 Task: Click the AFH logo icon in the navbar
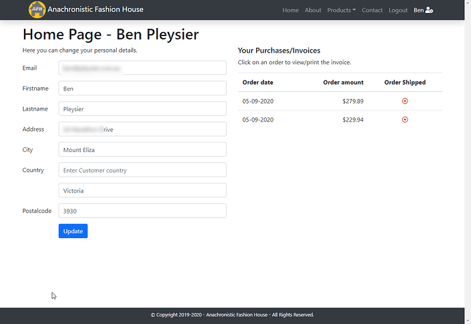pos(37,10)
